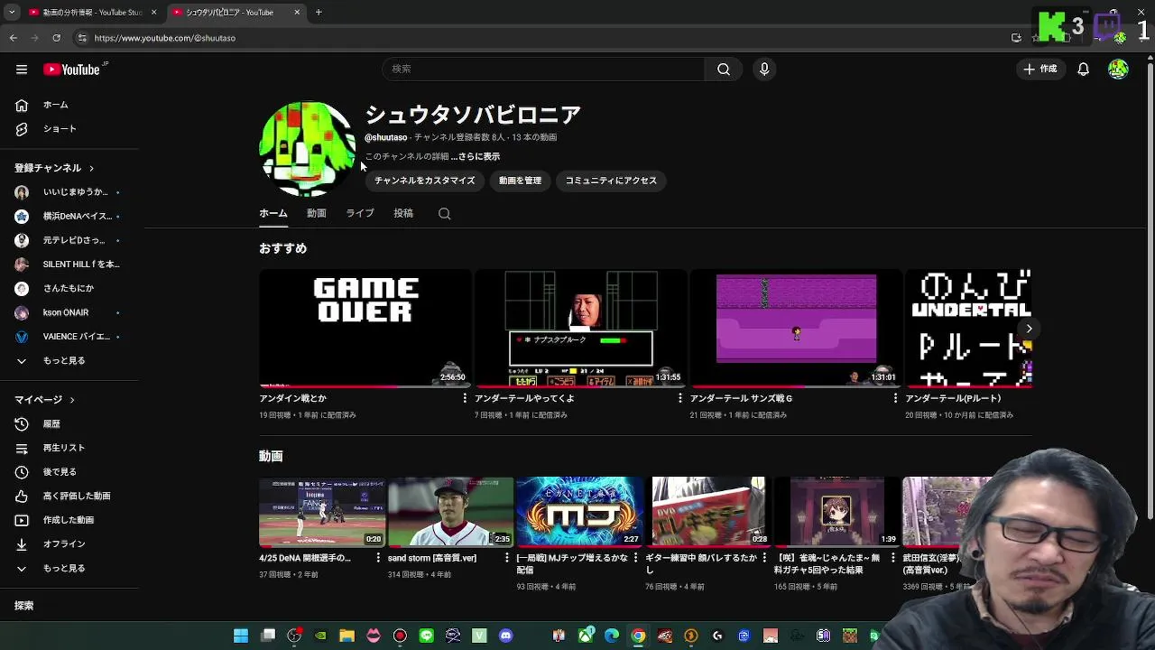Select the ライブ channel tab
This screenshot has height=650, width=1155.
click(360, 213)
